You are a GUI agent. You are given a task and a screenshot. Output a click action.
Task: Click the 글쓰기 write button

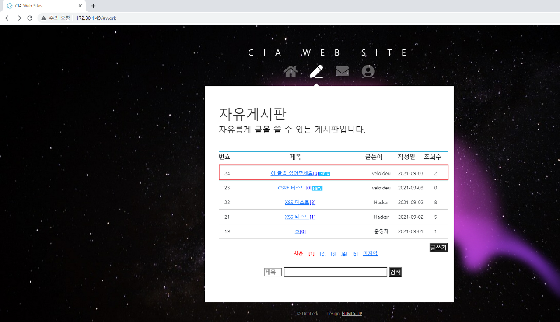(x=438, y=248)
